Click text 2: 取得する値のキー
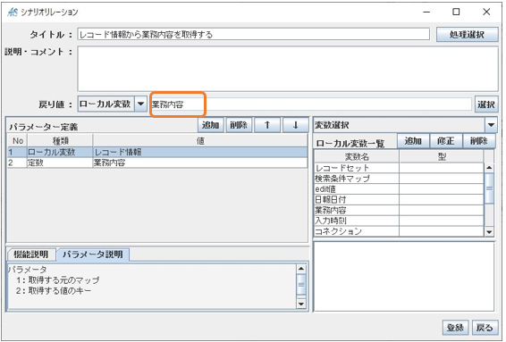Screen dimensions: 506x342 click(x=54, y=290)
